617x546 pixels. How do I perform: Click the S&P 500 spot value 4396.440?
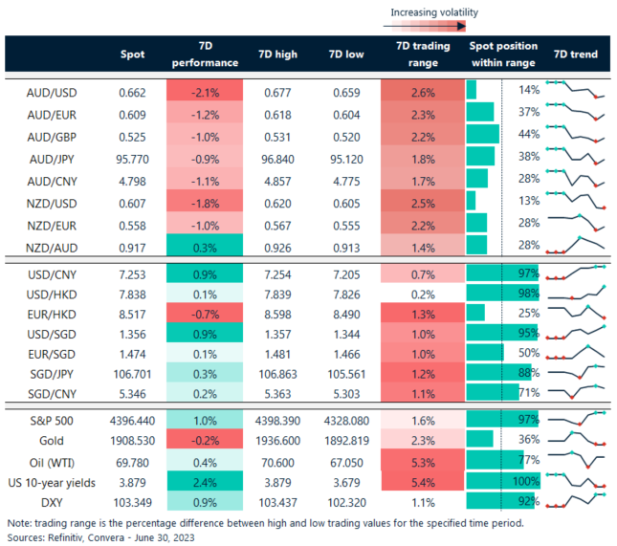[x=133, y=420]
